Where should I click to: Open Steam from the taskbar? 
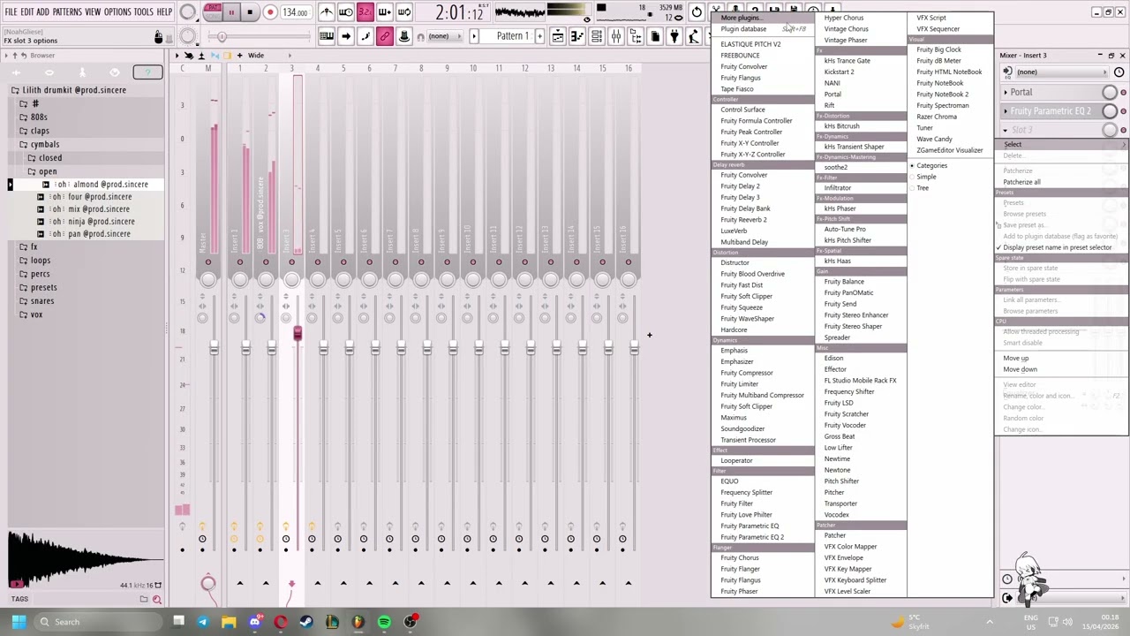pos(306,622)
